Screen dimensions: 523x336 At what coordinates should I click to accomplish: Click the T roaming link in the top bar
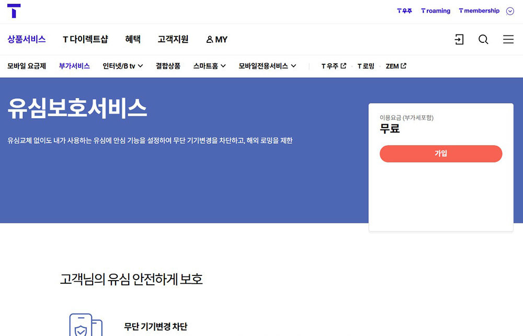pos(436,11)
